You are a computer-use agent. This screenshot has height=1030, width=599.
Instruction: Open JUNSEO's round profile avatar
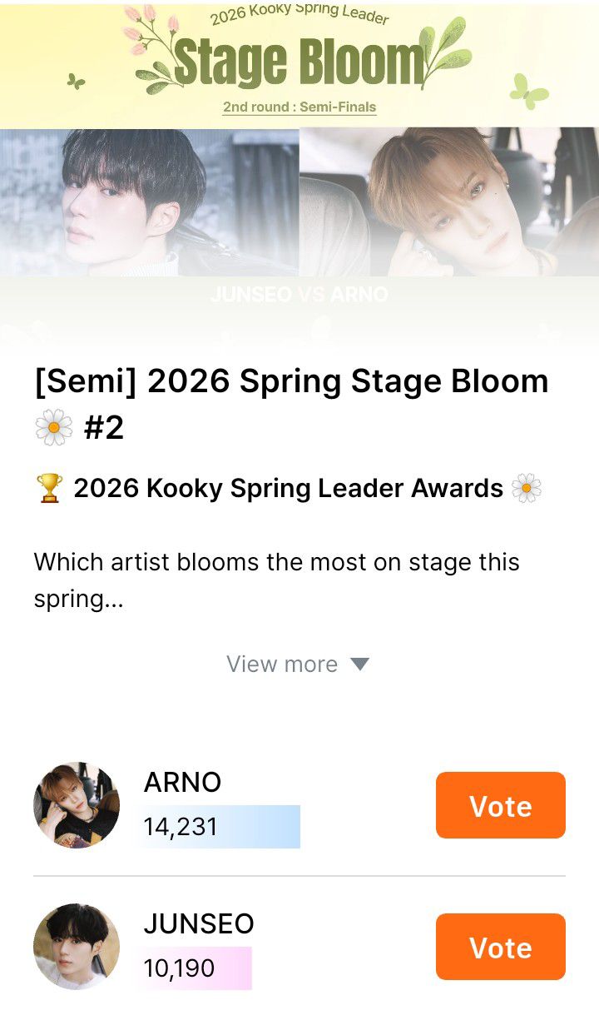[77, 947]
